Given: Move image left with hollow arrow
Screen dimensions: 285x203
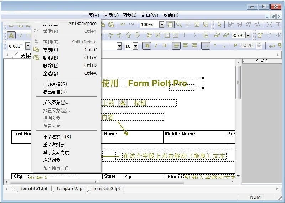Looking at the screenshot, I should pos(110,35).
